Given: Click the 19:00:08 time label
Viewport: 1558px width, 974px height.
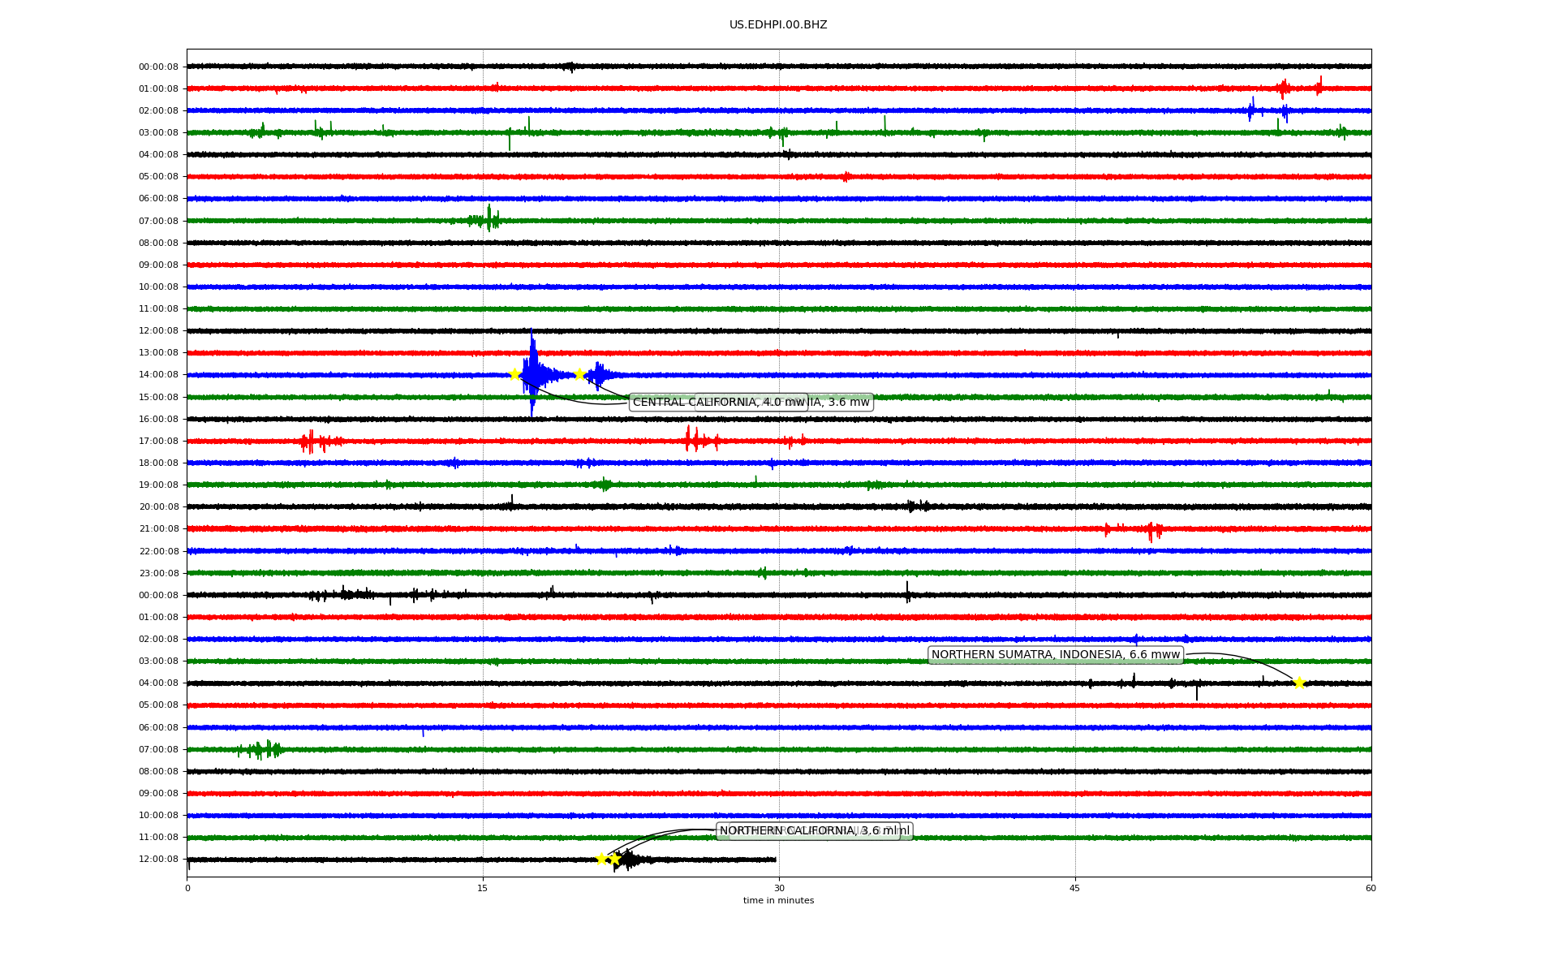Looking at the screenshot, I should tap(158, 485).
